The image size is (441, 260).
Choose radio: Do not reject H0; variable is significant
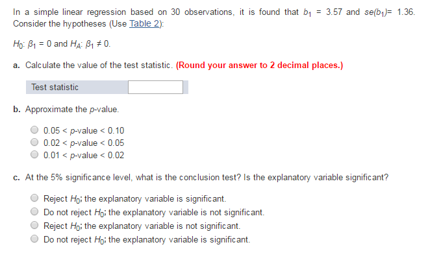(34, 239)
